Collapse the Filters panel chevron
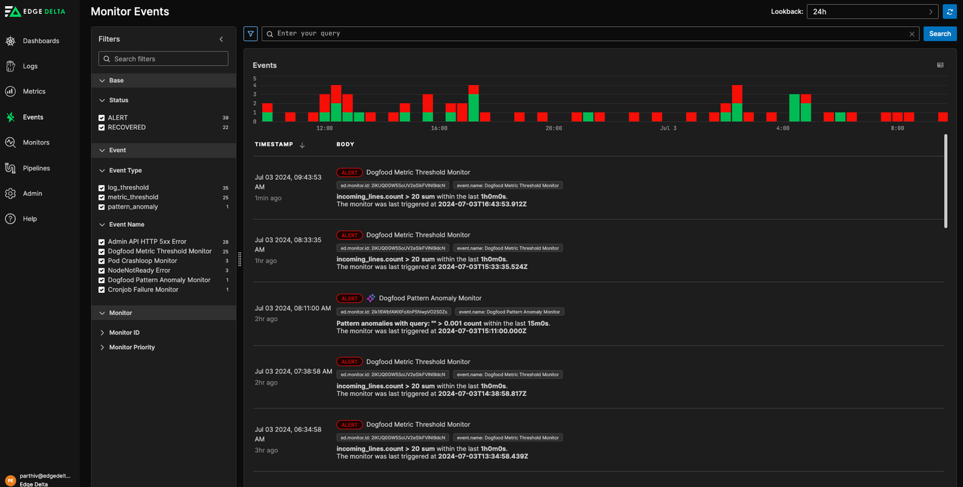The image size is (963, 487). pos(221,39)
